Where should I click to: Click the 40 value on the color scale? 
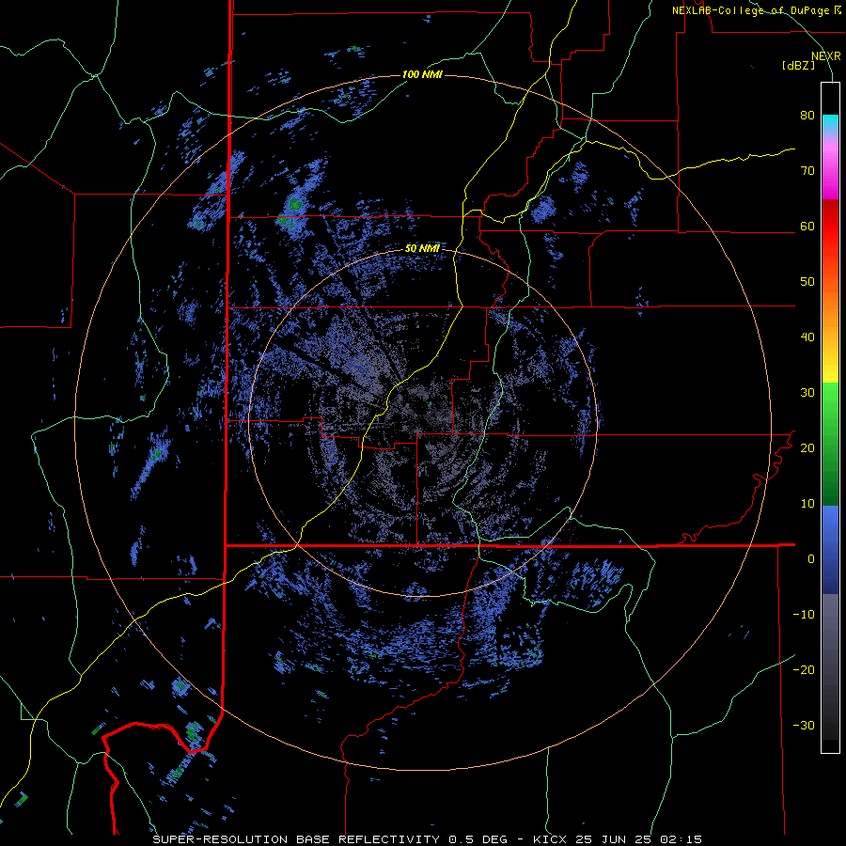point(807,337)
